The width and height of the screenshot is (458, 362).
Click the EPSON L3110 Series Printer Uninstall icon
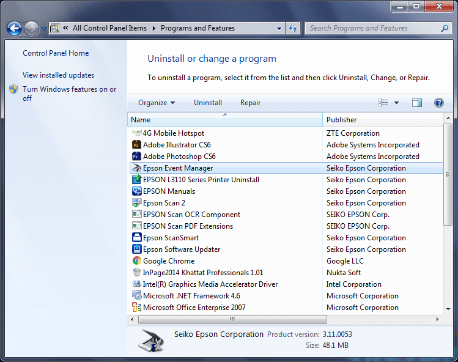(137, 179)
